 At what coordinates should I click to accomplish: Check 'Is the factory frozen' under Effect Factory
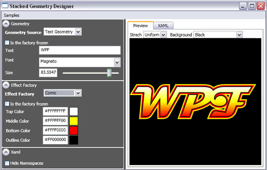(x=7, y=104)
